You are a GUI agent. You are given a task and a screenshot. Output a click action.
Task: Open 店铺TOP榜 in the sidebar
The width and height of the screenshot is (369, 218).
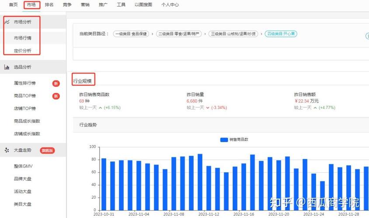tap(25, 109)
